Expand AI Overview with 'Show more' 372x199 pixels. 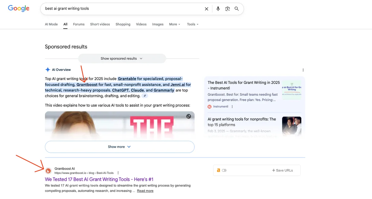[120, 147]
